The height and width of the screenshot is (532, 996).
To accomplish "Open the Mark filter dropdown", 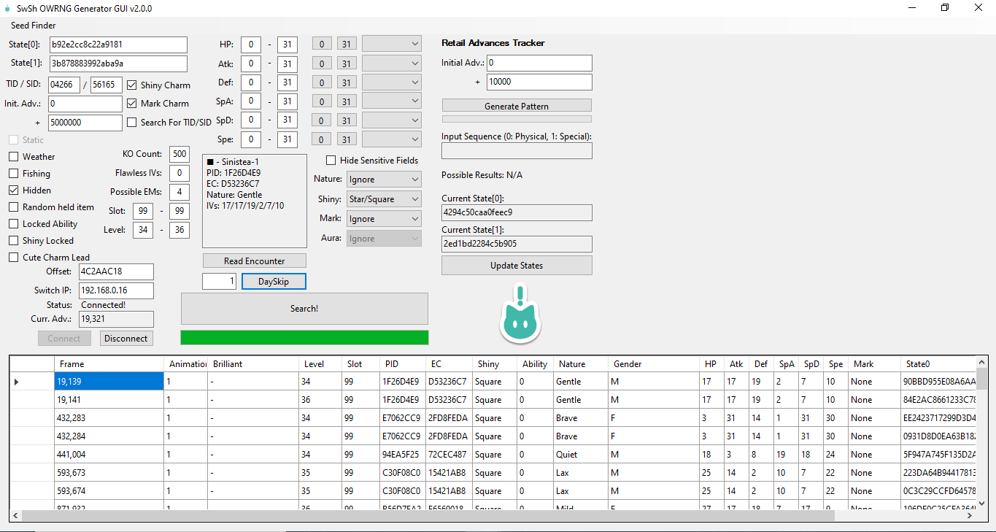I will click(384, 219).
